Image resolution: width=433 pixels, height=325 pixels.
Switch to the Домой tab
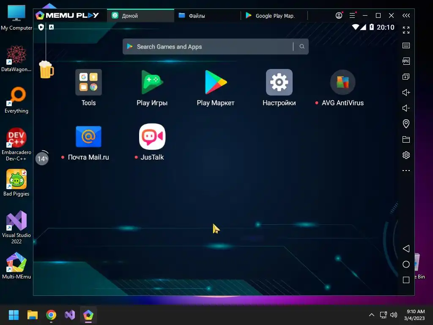(140, 16)
